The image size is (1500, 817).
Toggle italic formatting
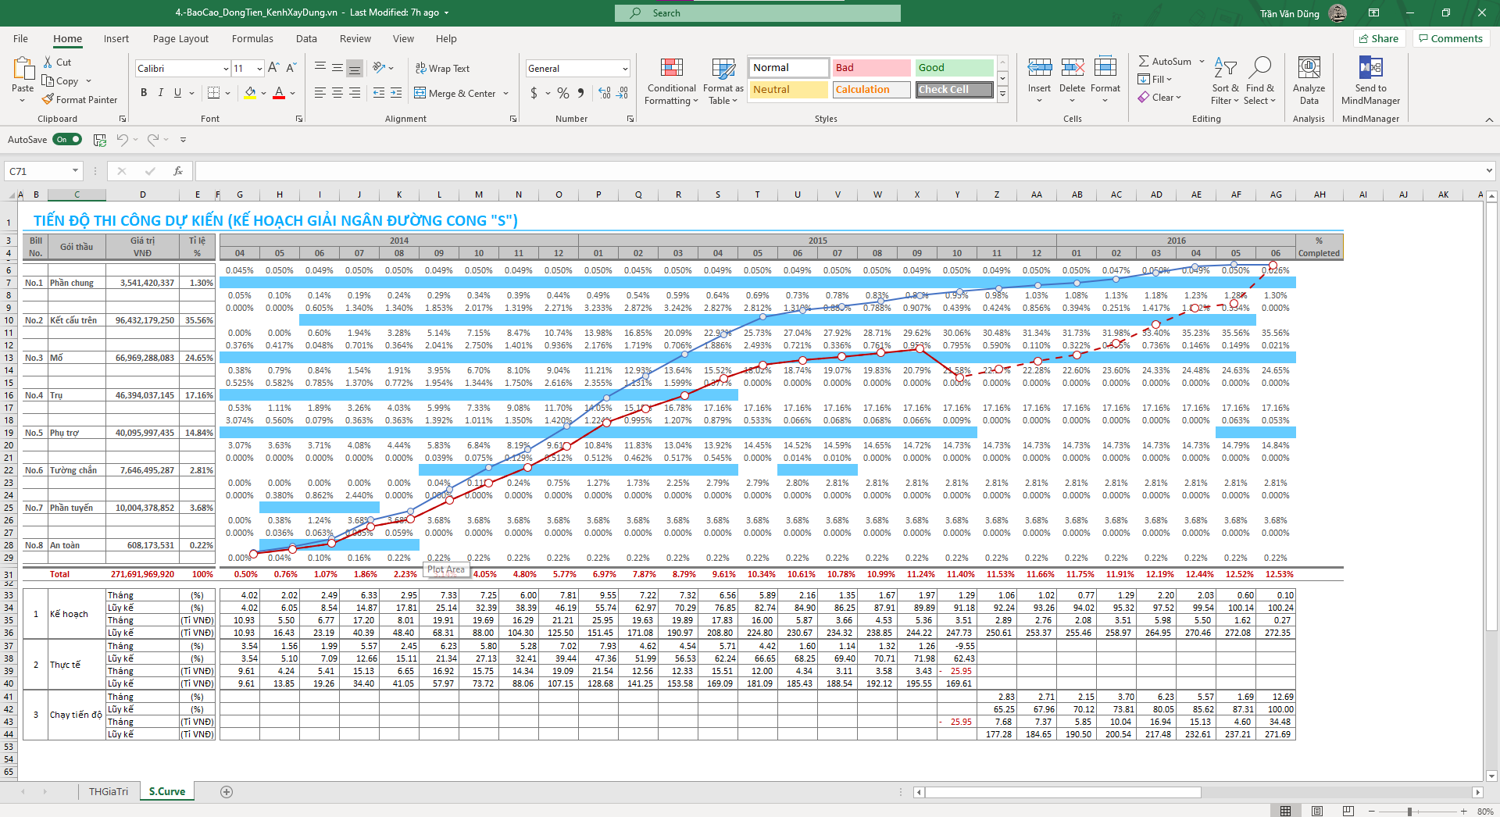pos(161,93)
